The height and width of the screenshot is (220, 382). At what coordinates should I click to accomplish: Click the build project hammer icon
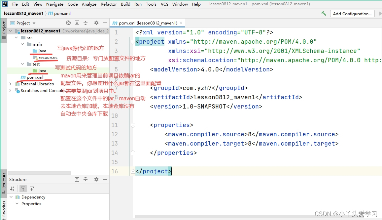324,14
